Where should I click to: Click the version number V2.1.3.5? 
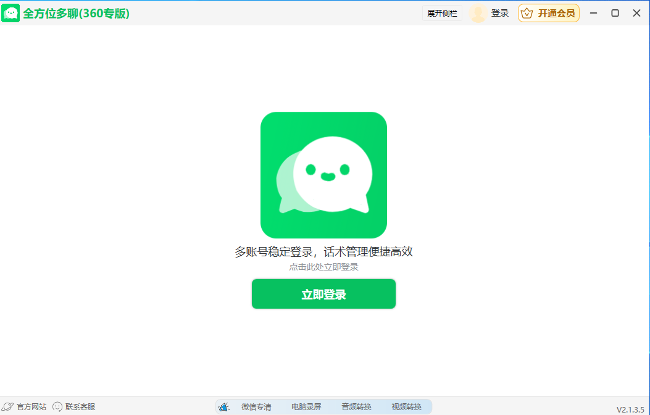coord(630,409)
